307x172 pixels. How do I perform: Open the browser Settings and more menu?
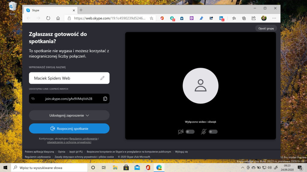click(274, 18)
